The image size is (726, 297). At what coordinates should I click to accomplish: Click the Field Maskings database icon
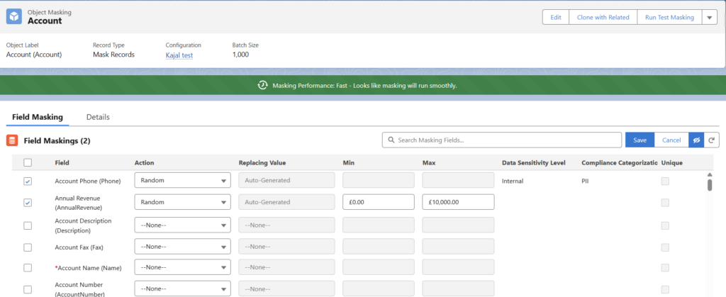click(12, 140)
